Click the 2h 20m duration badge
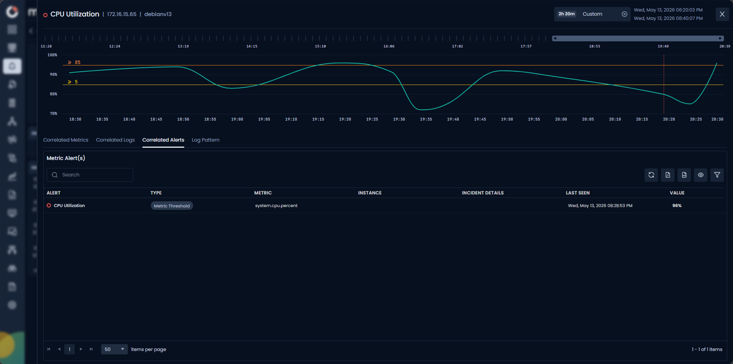 pos(566,14)
